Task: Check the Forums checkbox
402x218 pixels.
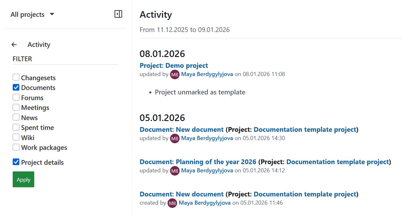Action: tap(16, 97)
